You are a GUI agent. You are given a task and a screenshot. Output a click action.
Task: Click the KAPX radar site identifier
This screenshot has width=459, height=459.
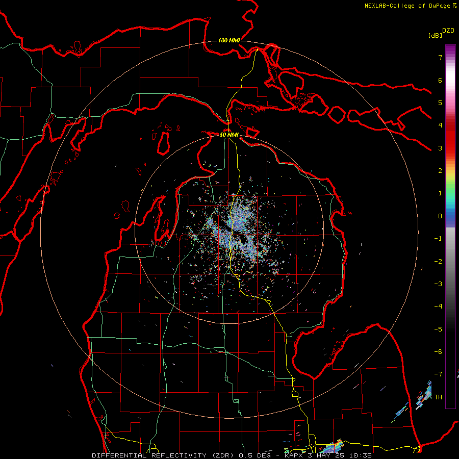[x=294, y=455]
